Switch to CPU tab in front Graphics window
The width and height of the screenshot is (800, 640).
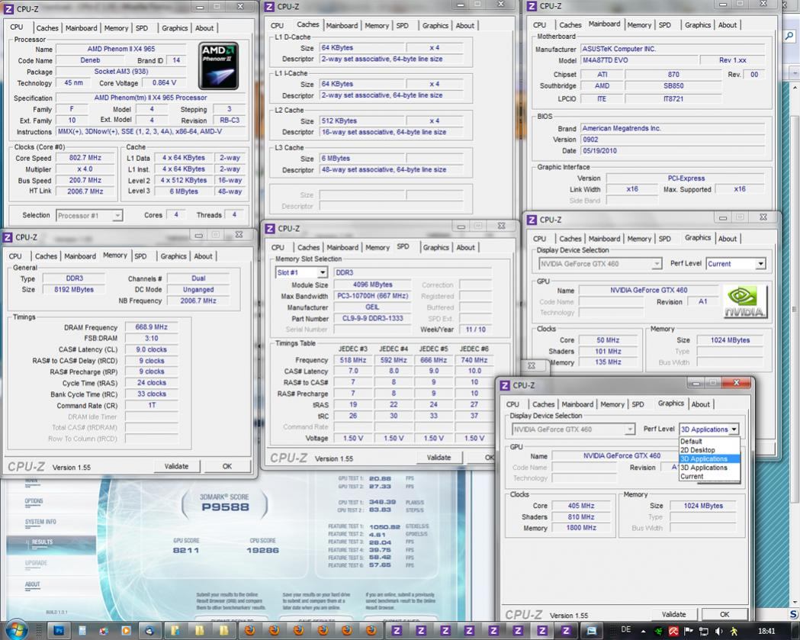(x=512, y=404)
